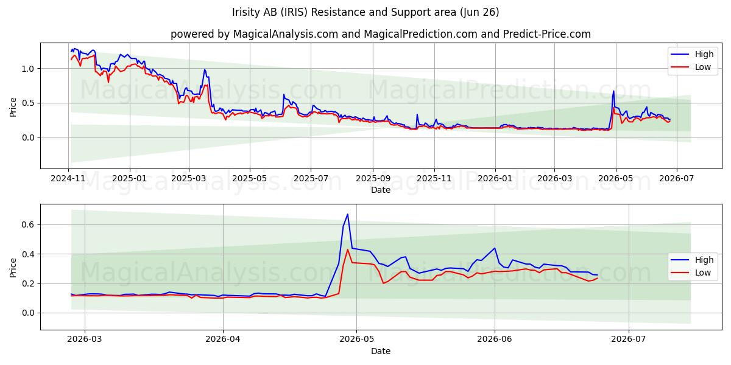Viewport: 731px width, 365px height.
Task: Click the '0.0' y-axis tick in bottom chart
Action: [x=29, y=313]
